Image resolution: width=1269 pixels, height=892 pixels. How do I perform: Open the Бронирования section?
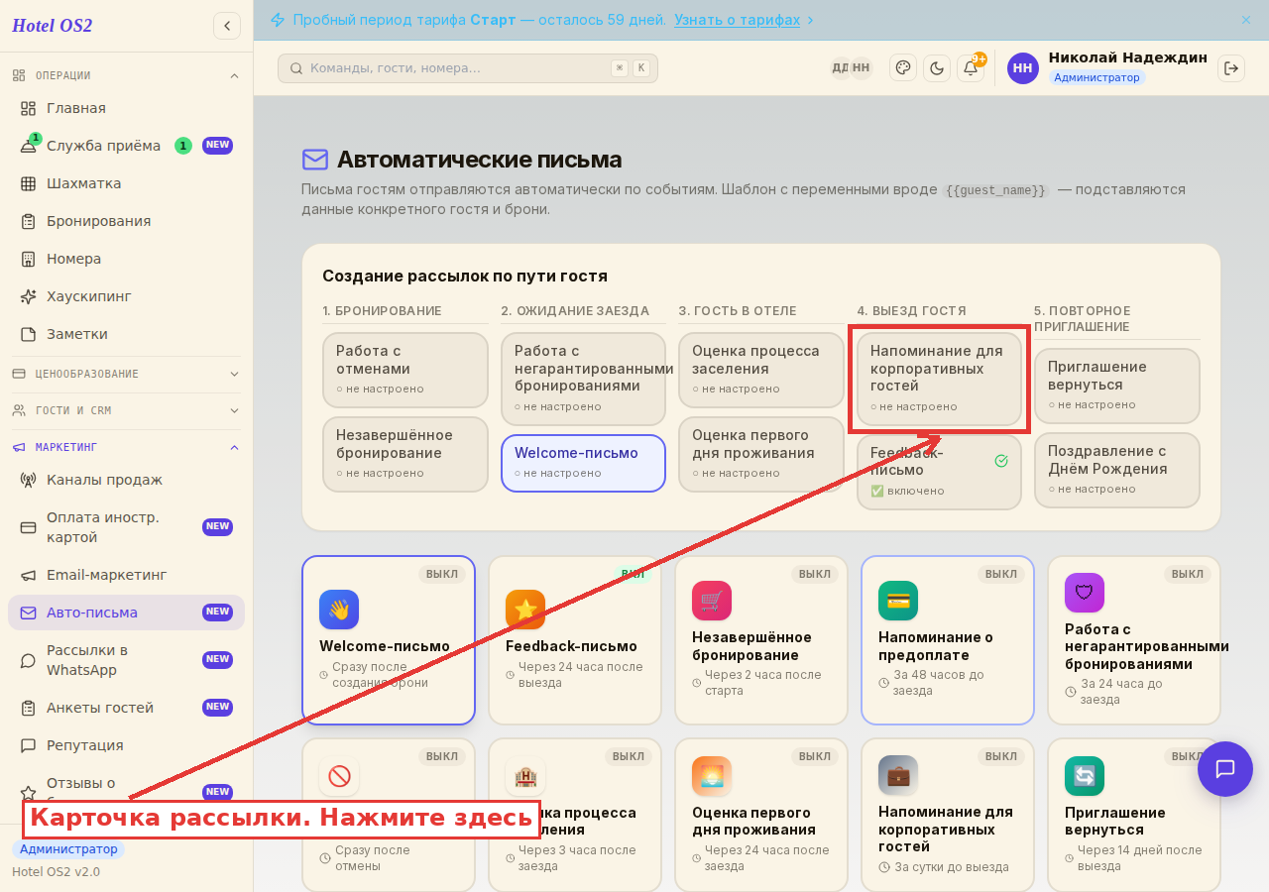(126, 221)
